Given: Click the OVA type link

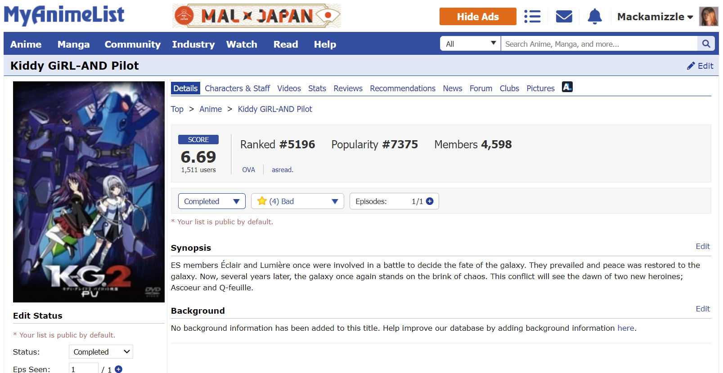Looking at the screenshot, I should point(248,170).
